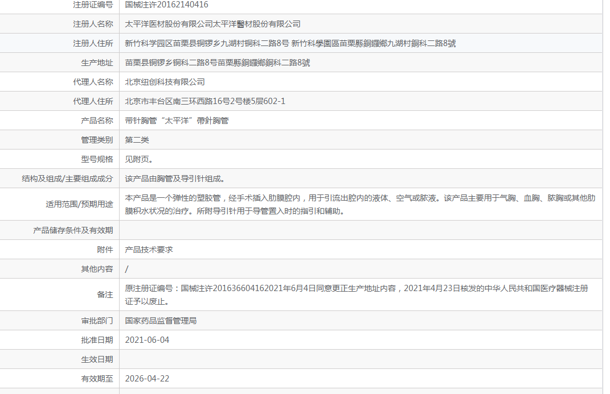
Task: Click the 审批部门 label
Action: click(97, 321)
